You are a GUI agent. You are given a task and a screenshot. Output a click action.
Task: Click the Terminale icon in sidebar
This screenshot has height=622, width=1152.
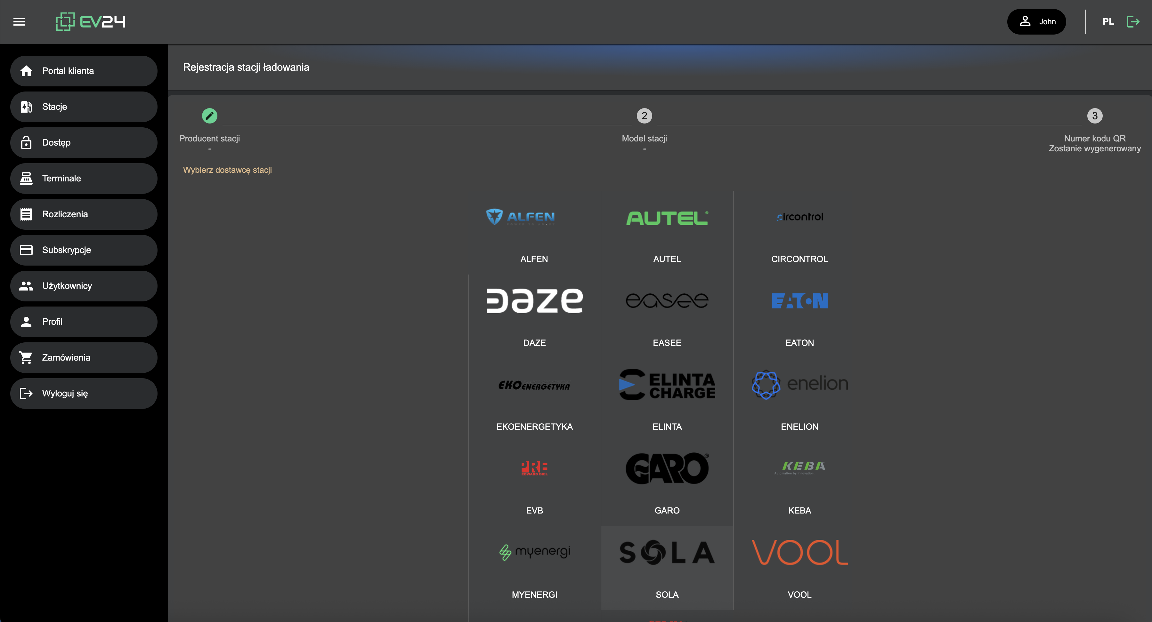tap(26, 178)
